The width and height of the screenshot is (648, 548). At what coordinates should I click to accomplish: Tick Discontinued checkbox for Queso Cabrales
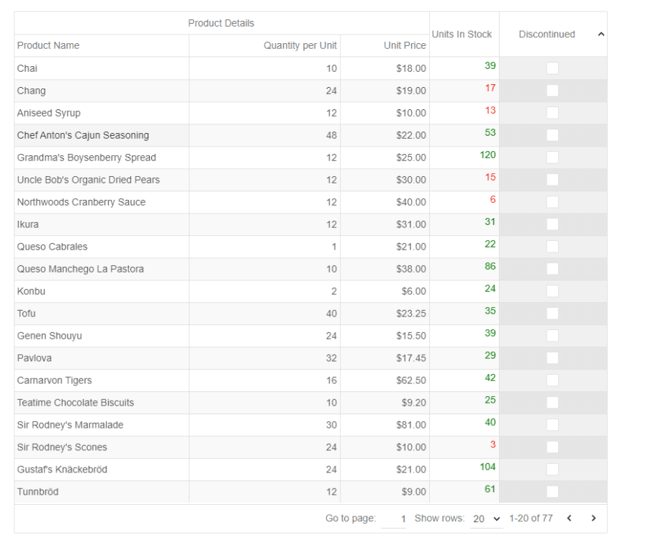click(552, 247)
